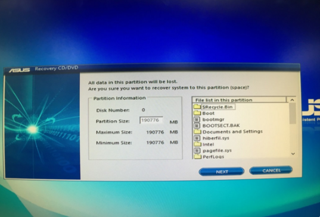The image size is (320, 217).
Task: Click the file list scroll down arrow
Action: pyautogui.click(x=293, y=154)
